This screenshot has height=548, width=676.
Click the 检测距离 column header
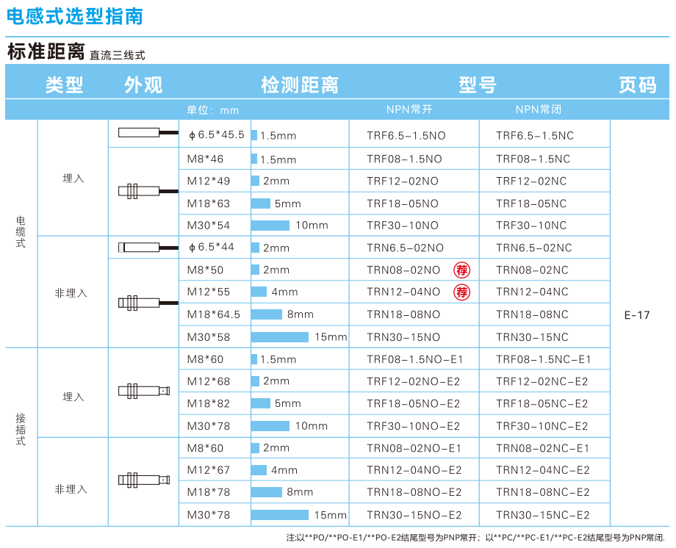pyautogui.click(x=300, y=85)
